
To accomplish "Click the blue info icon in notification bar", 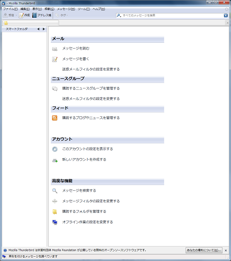I will (x=5, y=250).
